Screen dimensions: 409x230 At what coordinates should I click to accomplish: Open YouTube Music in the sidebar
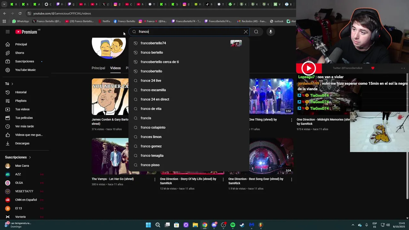coord(24,70)
